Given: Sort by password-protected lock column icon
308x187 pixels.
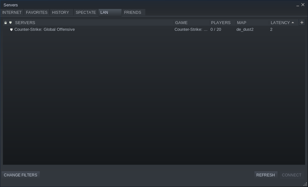Looking at the screenshot, I should tap(5, 22).
